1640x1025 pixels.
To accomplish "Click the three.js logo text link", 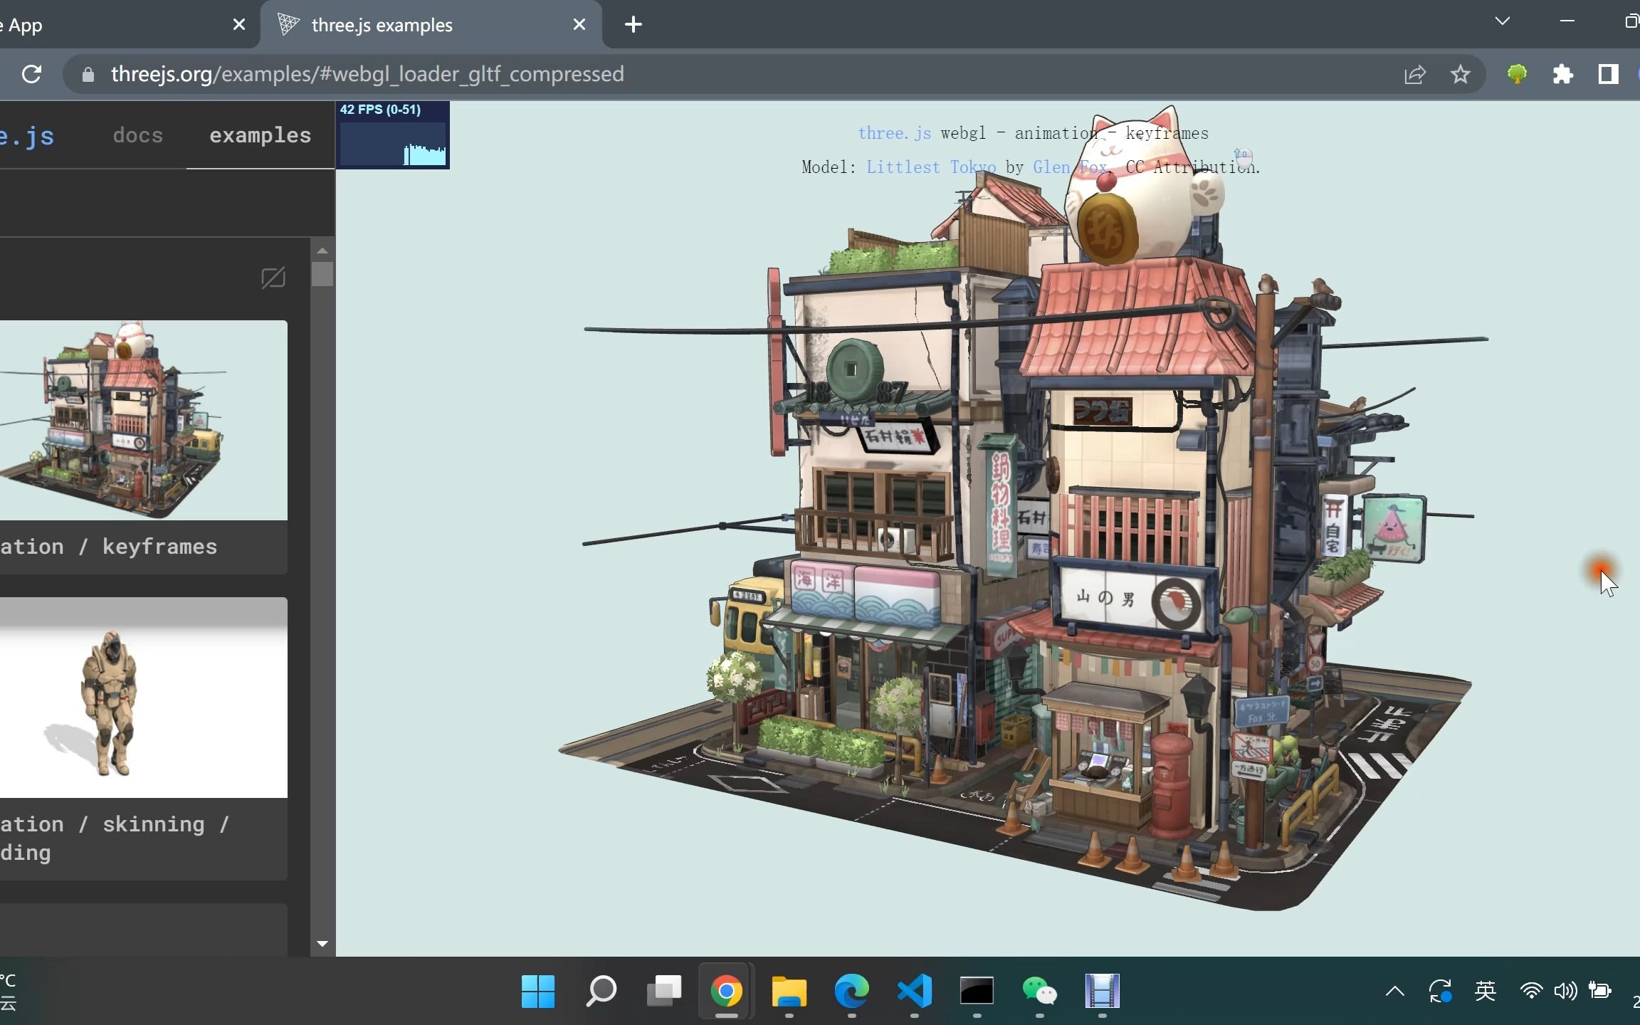I will pos(27,135).
